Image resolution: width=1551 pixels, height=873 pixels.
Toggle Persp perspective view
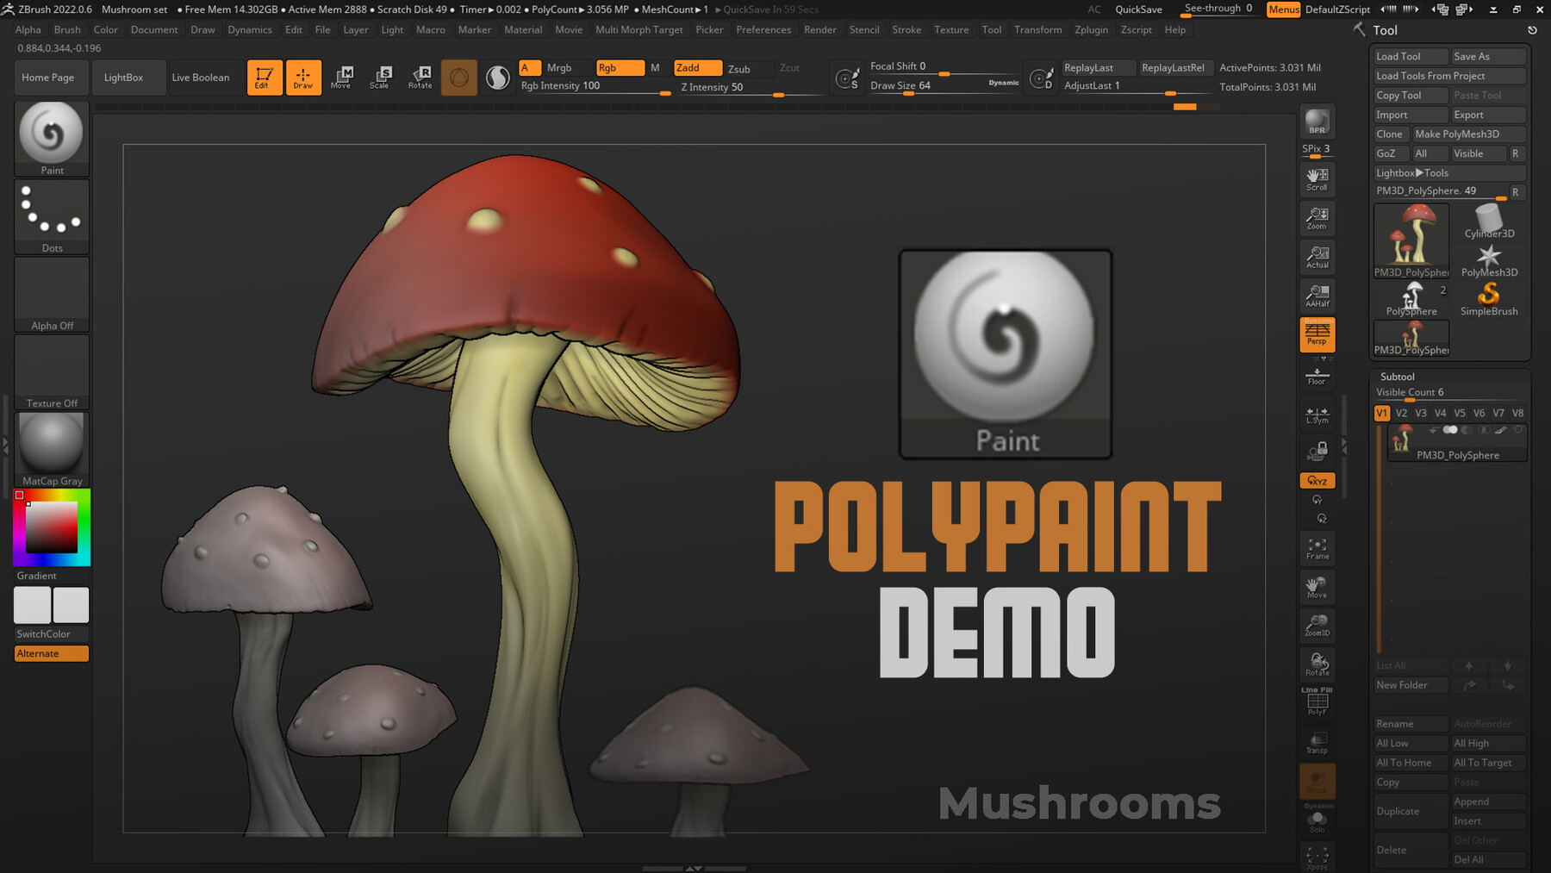1317,334
